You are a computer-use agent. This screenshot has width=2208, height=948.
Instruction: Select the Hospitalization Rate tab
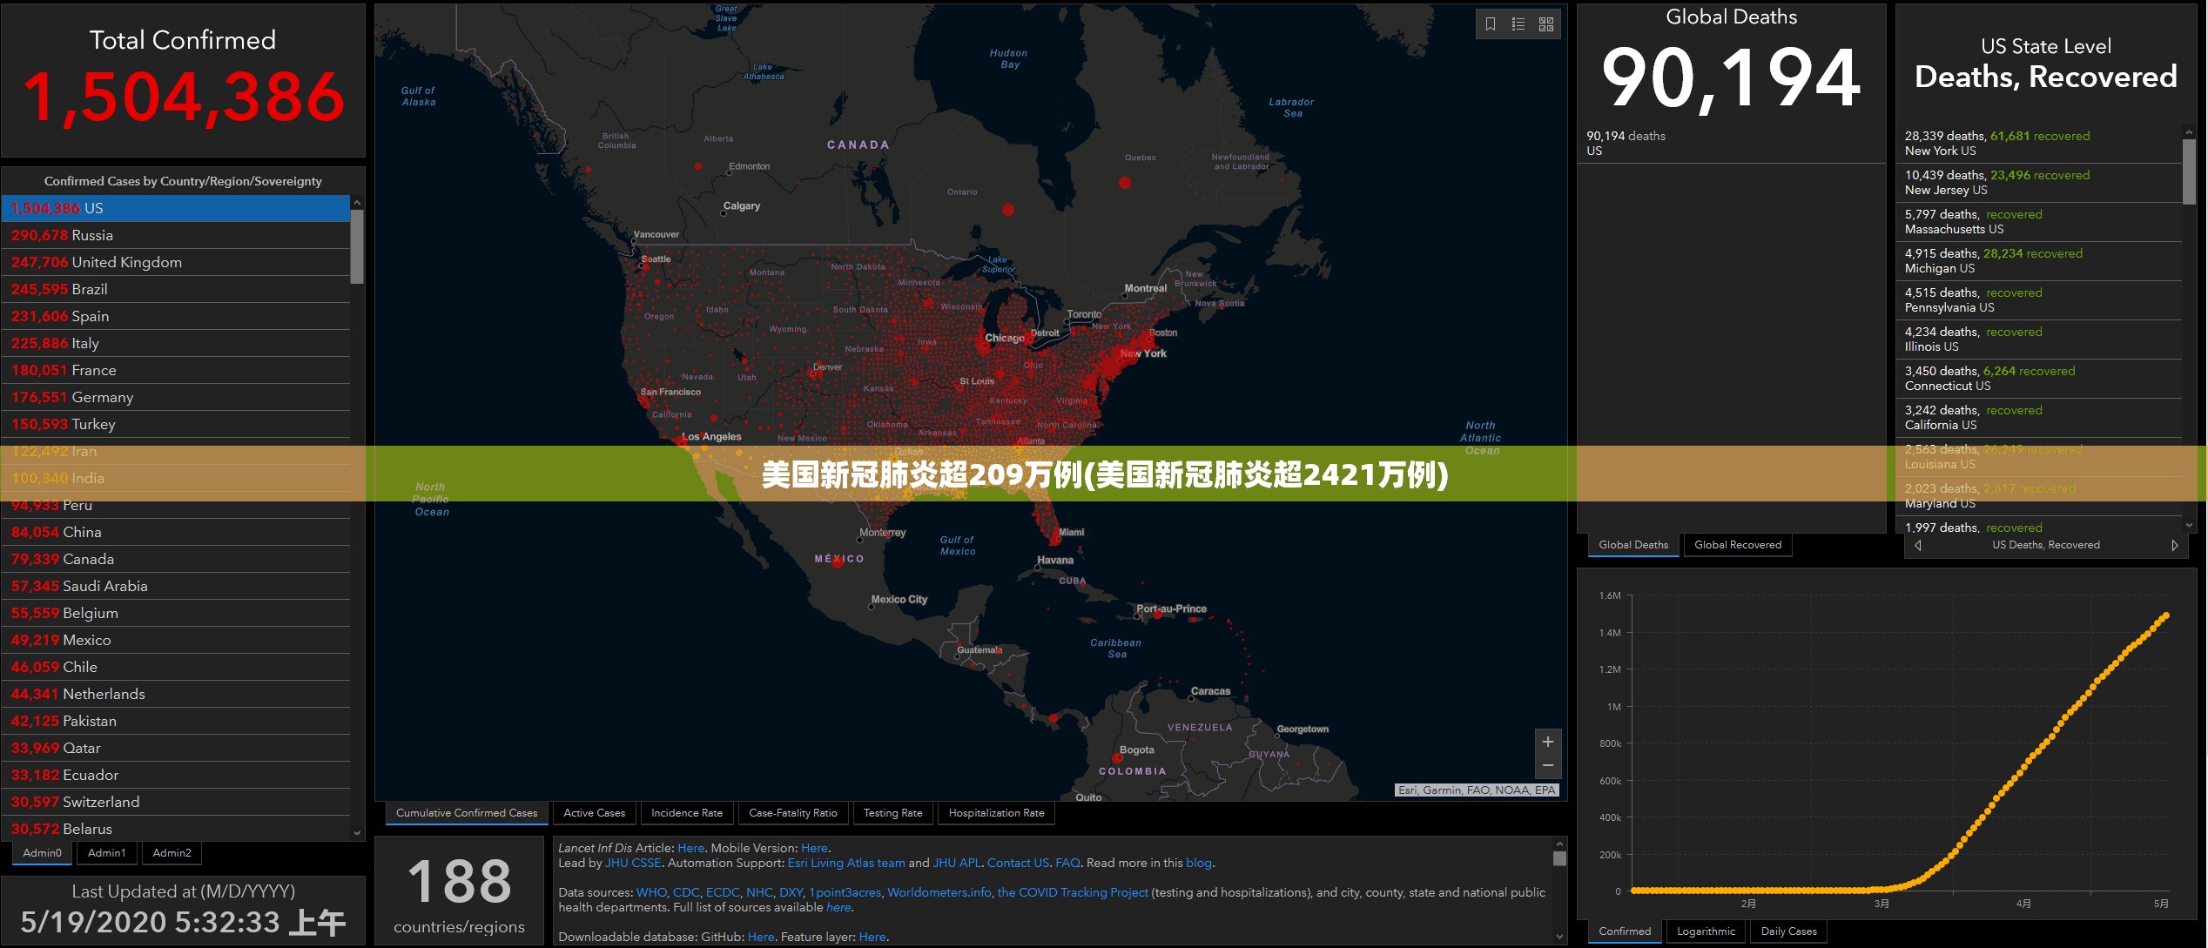click(997, 813)
